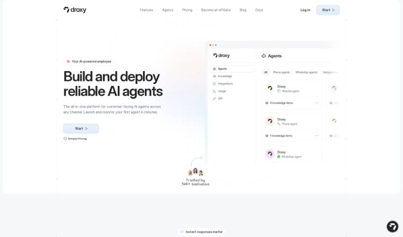Click the WhatsApp icon beside WhatsApp agent
Image resolution: width=403 pixels, height=237 pixels.
coord(278,157)
